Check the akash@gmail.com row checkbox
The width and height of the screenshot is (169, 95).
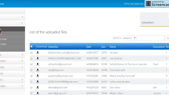[31, 93]
